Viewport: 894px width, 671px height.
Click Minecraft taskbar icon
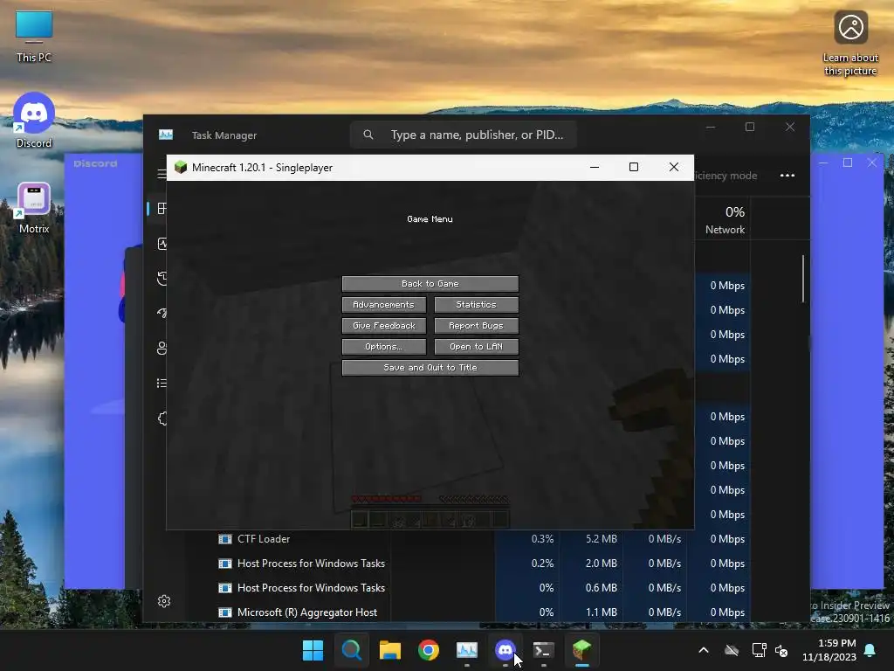[x=581, y=650]
